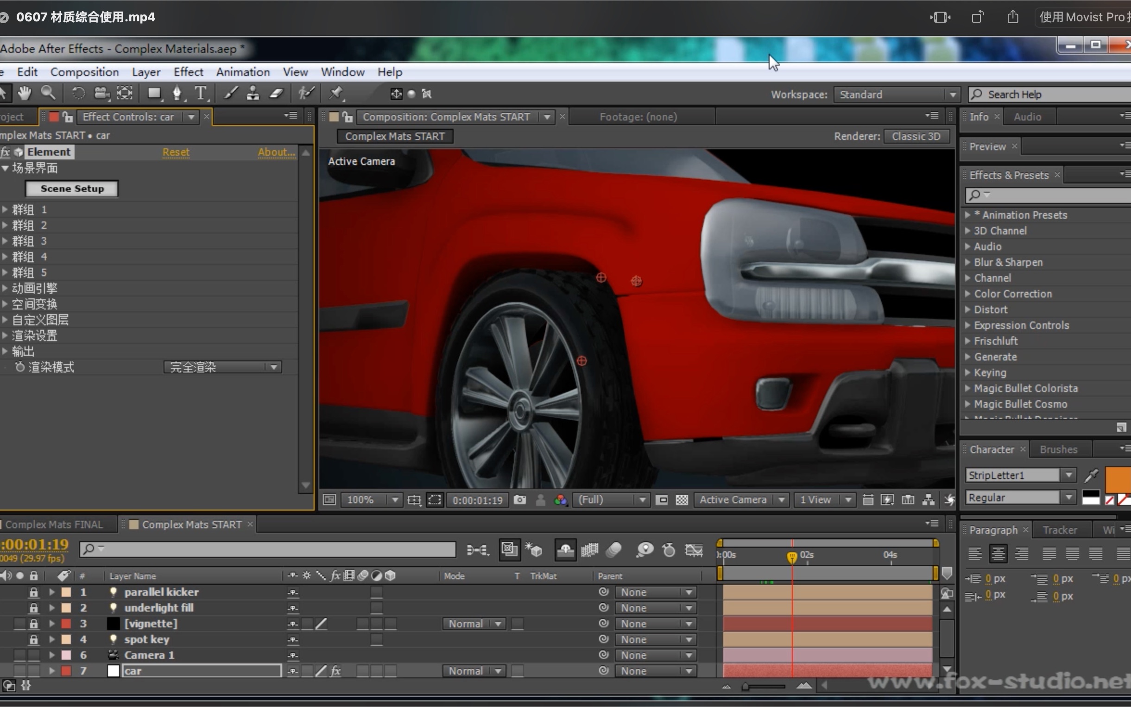Open the Graph Editor in the timeline

(695, 549)
